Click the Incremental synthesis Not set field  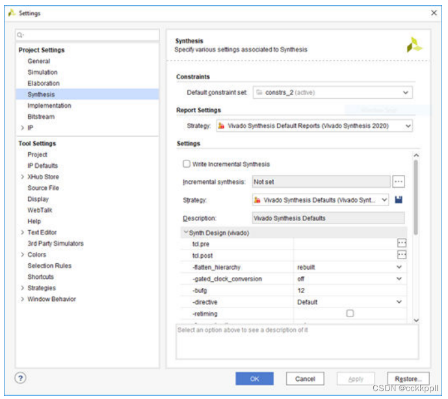(321, 182)
